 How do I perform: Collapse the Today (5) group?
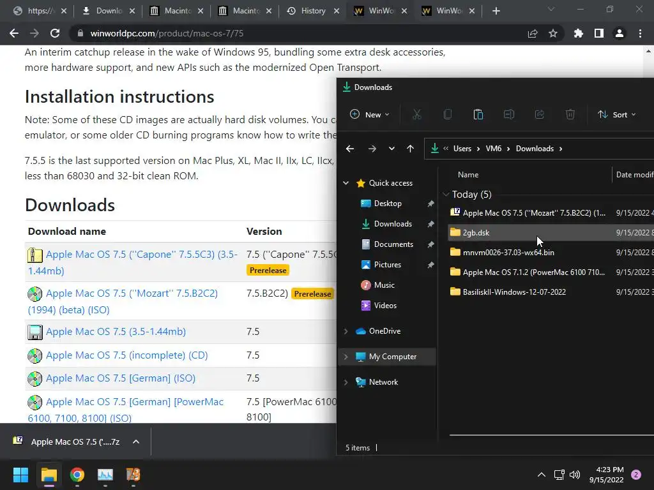446,194
